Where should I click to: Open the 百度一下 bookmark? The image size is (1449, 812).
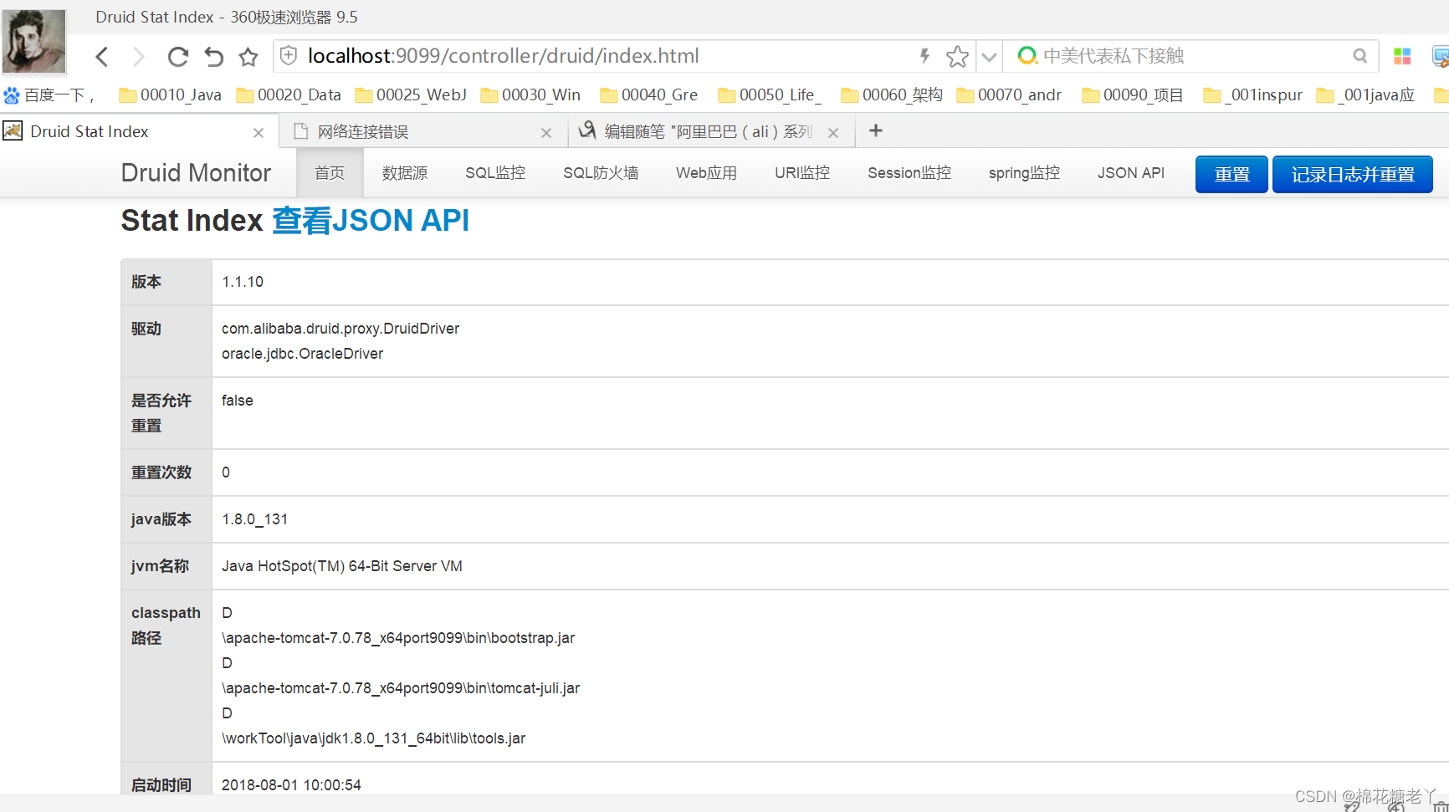(49, 94)
